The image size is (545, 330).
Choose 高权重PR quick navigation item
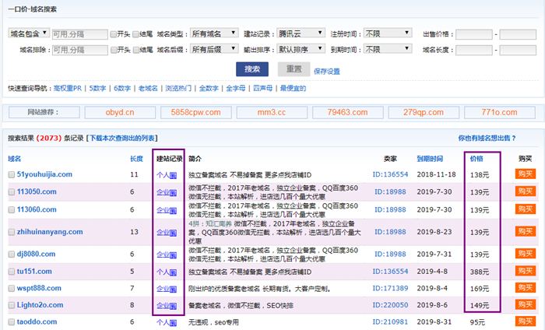click(68, 89)
